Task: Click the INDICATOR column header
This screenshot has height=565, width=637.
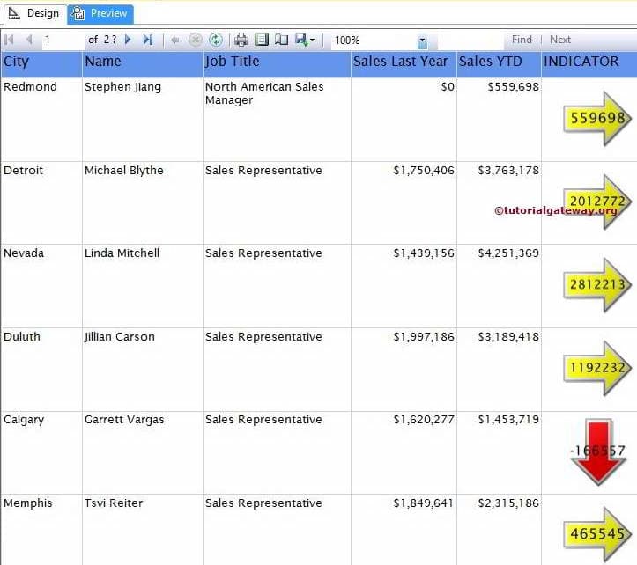Action: [589, 63]
